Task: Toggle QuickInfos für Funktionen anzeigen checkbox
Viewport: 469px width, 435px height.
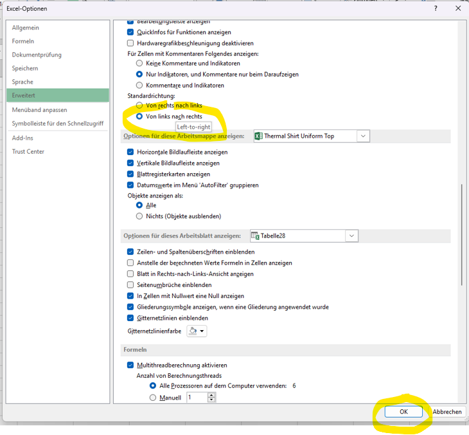Action: 130,32
